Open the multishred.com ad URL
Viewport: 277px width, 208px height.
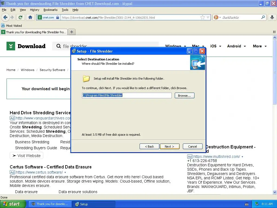tap(217, 157)
